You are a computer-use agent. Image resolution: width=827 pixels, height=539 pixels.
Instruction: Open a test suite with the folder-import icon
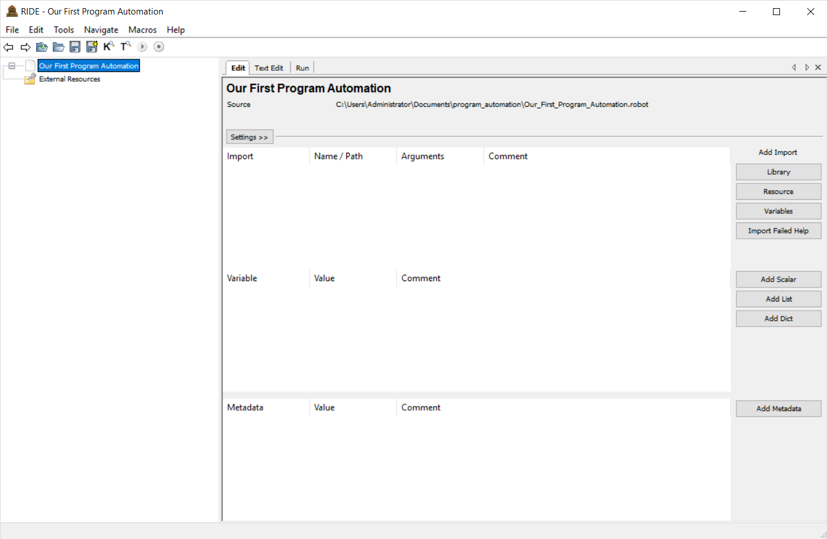[x=41, y=46]
